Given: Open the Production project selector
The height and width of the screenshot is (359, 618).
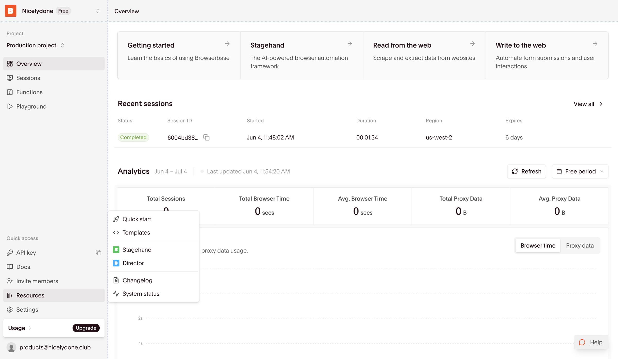Looking at the screenshot, I should [x=36, y=45].
